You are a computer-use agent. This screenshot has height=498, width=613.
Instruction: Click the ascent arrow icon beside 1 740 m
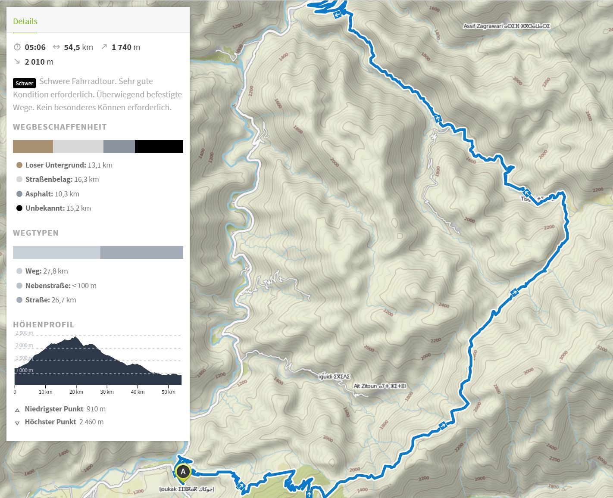[104, 47]
